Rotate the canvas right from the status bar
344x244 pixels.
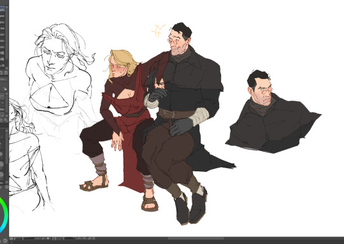[84, 238]
